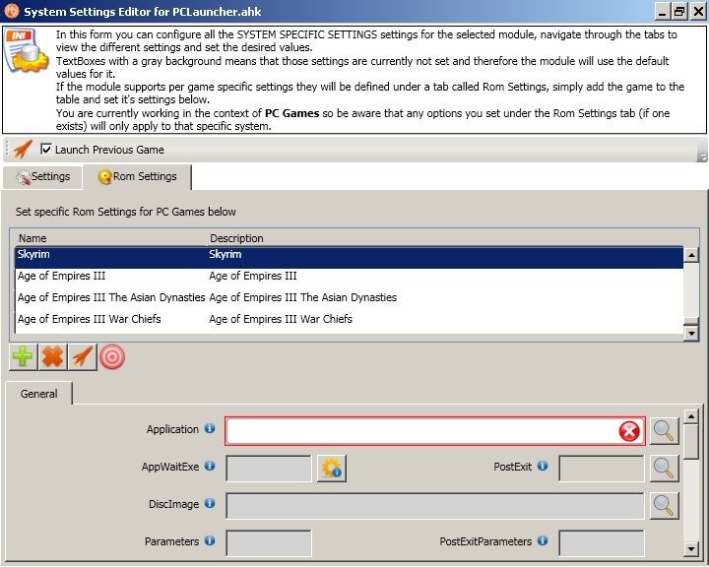Restore down the System Settings Editor window
The width and height of the screenshot is (709, 567).
pyautogui.click(x=679, y=11)
